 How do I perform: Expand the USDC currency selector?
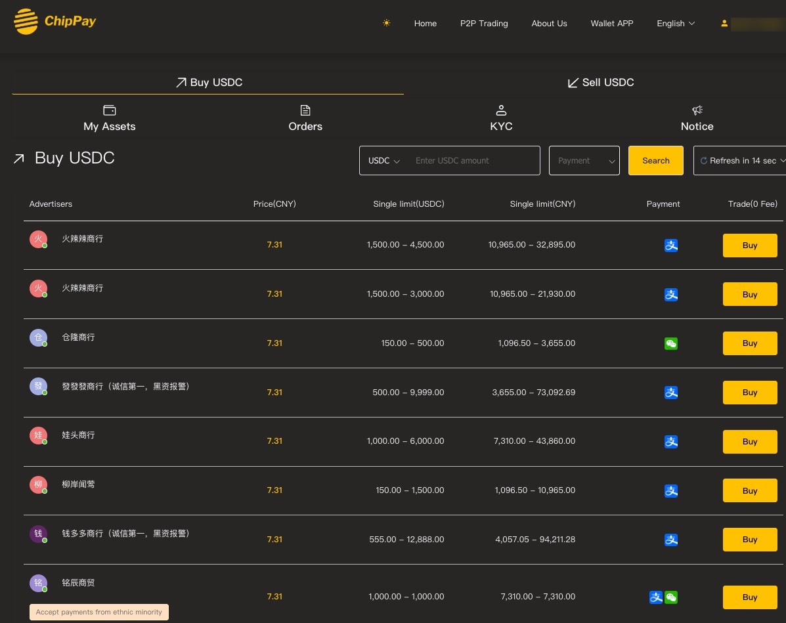[384, 160]
